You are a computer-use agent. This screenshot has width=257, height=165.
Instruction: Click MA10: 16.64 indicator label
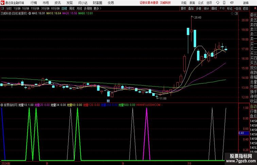[54, 14]
